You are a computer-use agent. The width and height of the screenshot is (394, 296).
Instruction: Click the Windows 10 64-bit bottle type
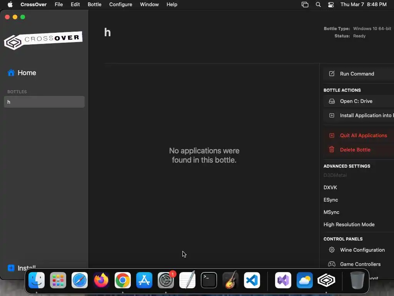point(372,29)
